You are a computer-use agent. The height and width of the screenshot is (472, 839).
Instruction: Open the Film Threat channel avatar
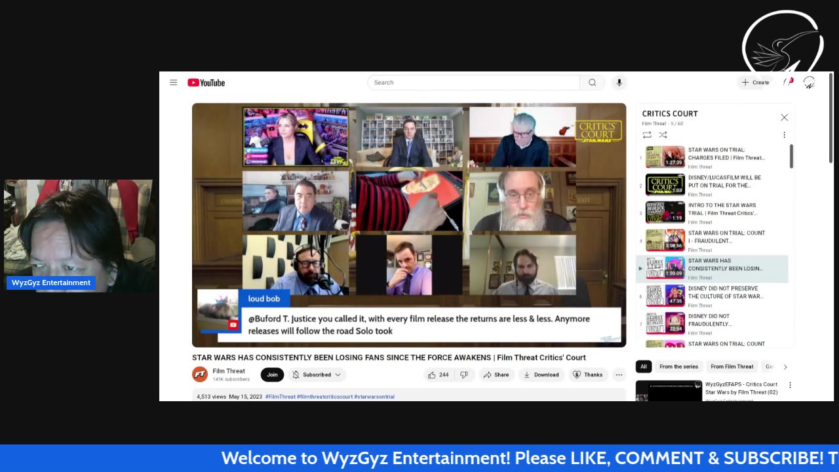(200, 374)
